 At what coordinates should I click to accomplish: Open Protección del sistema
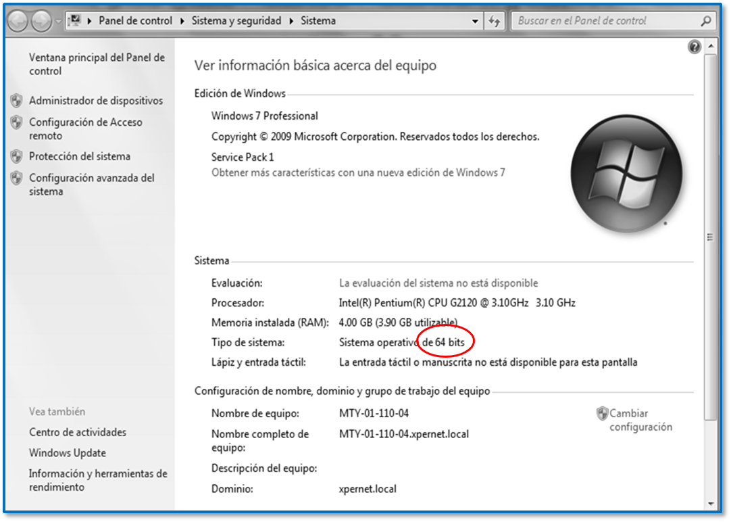point(80,156)
